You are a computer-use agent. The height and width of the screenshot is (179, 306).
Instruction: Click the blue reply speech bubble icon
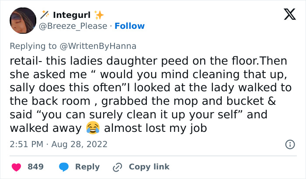tap(63, 167)
